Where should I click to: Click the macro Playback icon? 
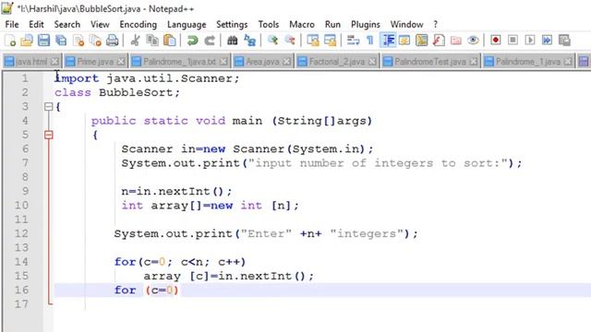point(530,41)
